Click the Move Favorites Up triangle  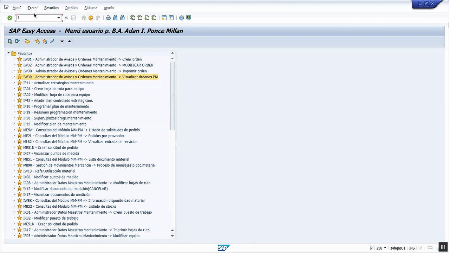click(69, 41)
